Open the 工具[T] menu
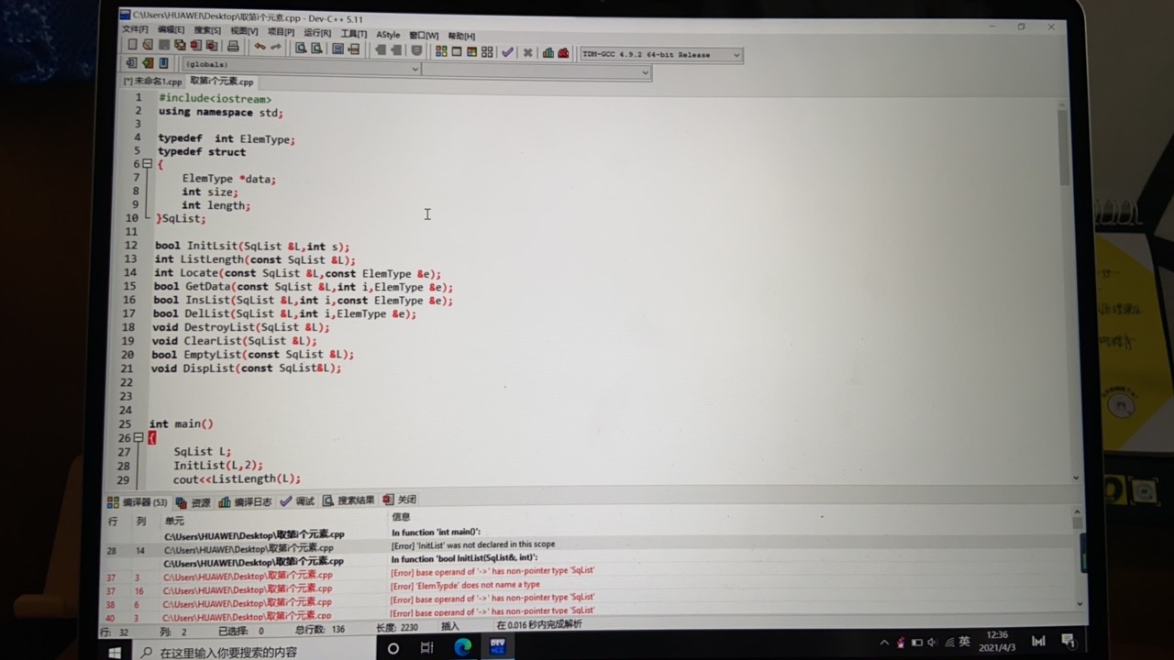 tap(354, 34)
